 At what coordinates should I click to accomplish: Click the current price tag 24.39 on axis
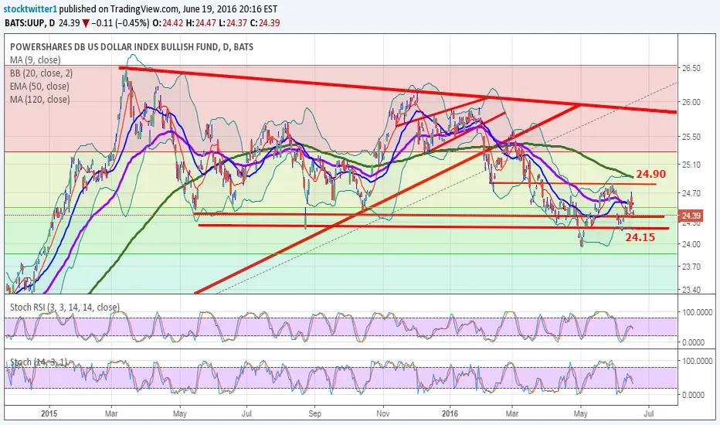691,216
